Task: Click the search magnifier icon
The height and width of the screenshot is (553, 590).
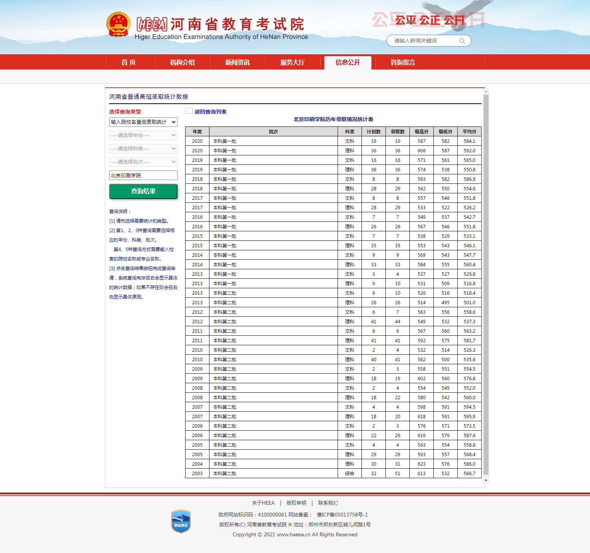Action: 462,41
